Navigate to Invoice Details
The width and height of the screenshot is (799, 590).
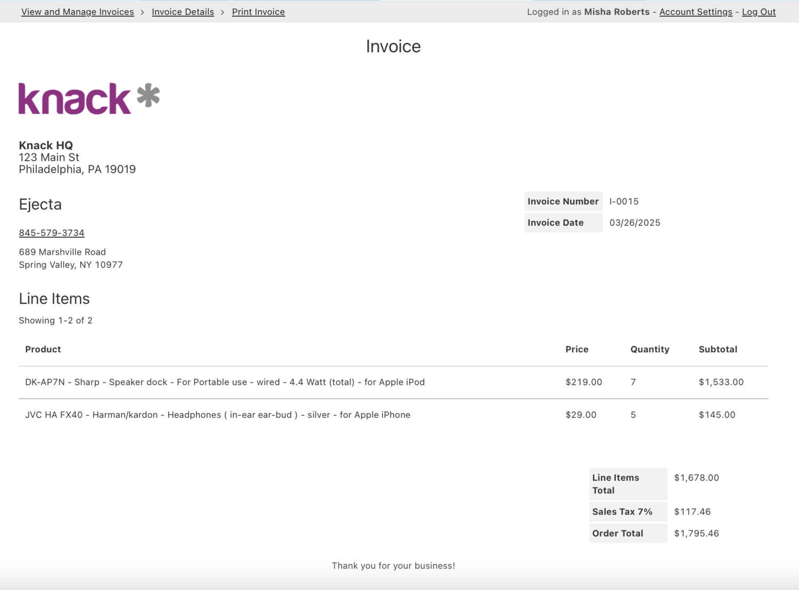(183, 12)
